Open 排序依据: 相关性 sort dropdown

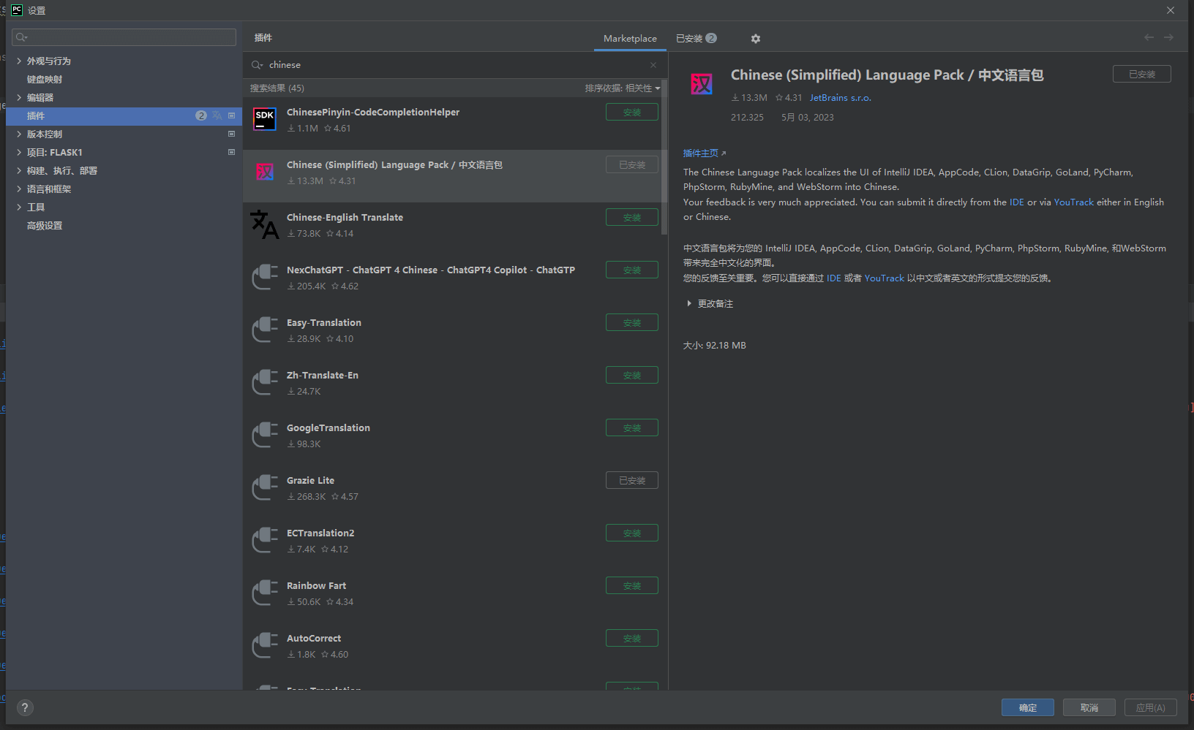point(623,88)
